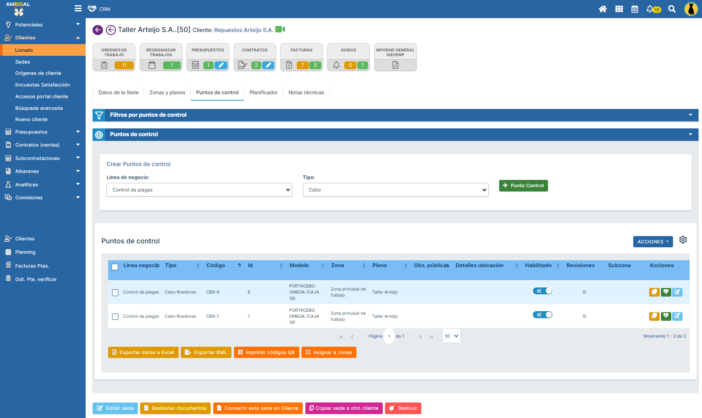This screenshot has height=418, width=702.
Task: Click the search magnifier icon
Action: tap(672, 9)
